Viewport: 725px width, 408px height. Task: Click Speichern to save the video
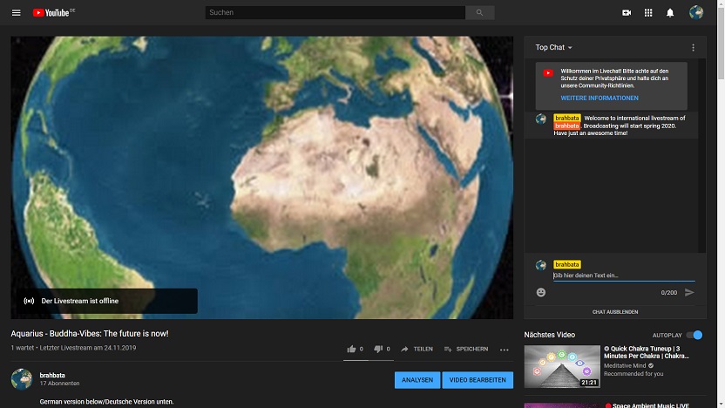point(466,349)
